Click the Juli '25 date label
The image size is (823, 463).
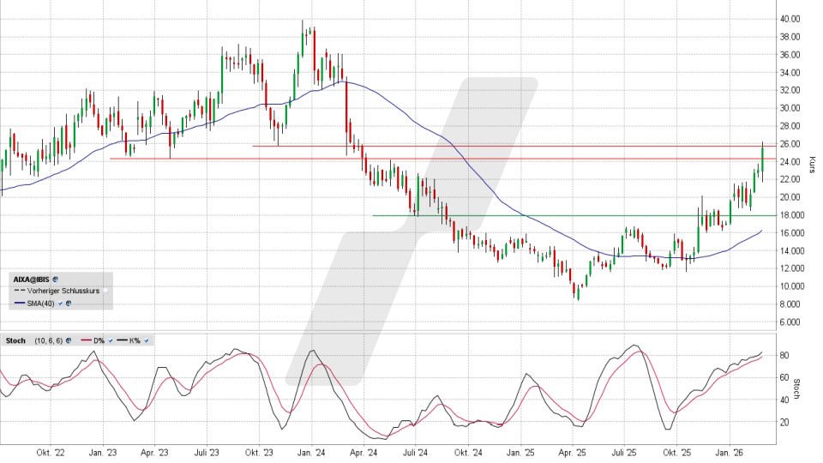[x=624, y=453]
